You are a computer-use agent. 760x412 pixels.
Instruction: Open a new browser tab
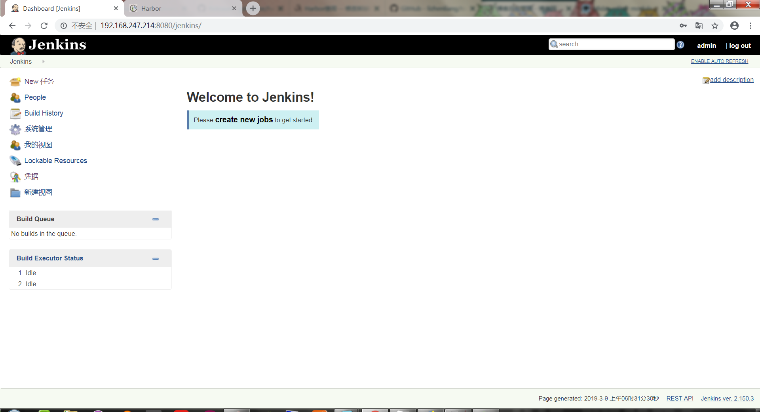(253, 8)
